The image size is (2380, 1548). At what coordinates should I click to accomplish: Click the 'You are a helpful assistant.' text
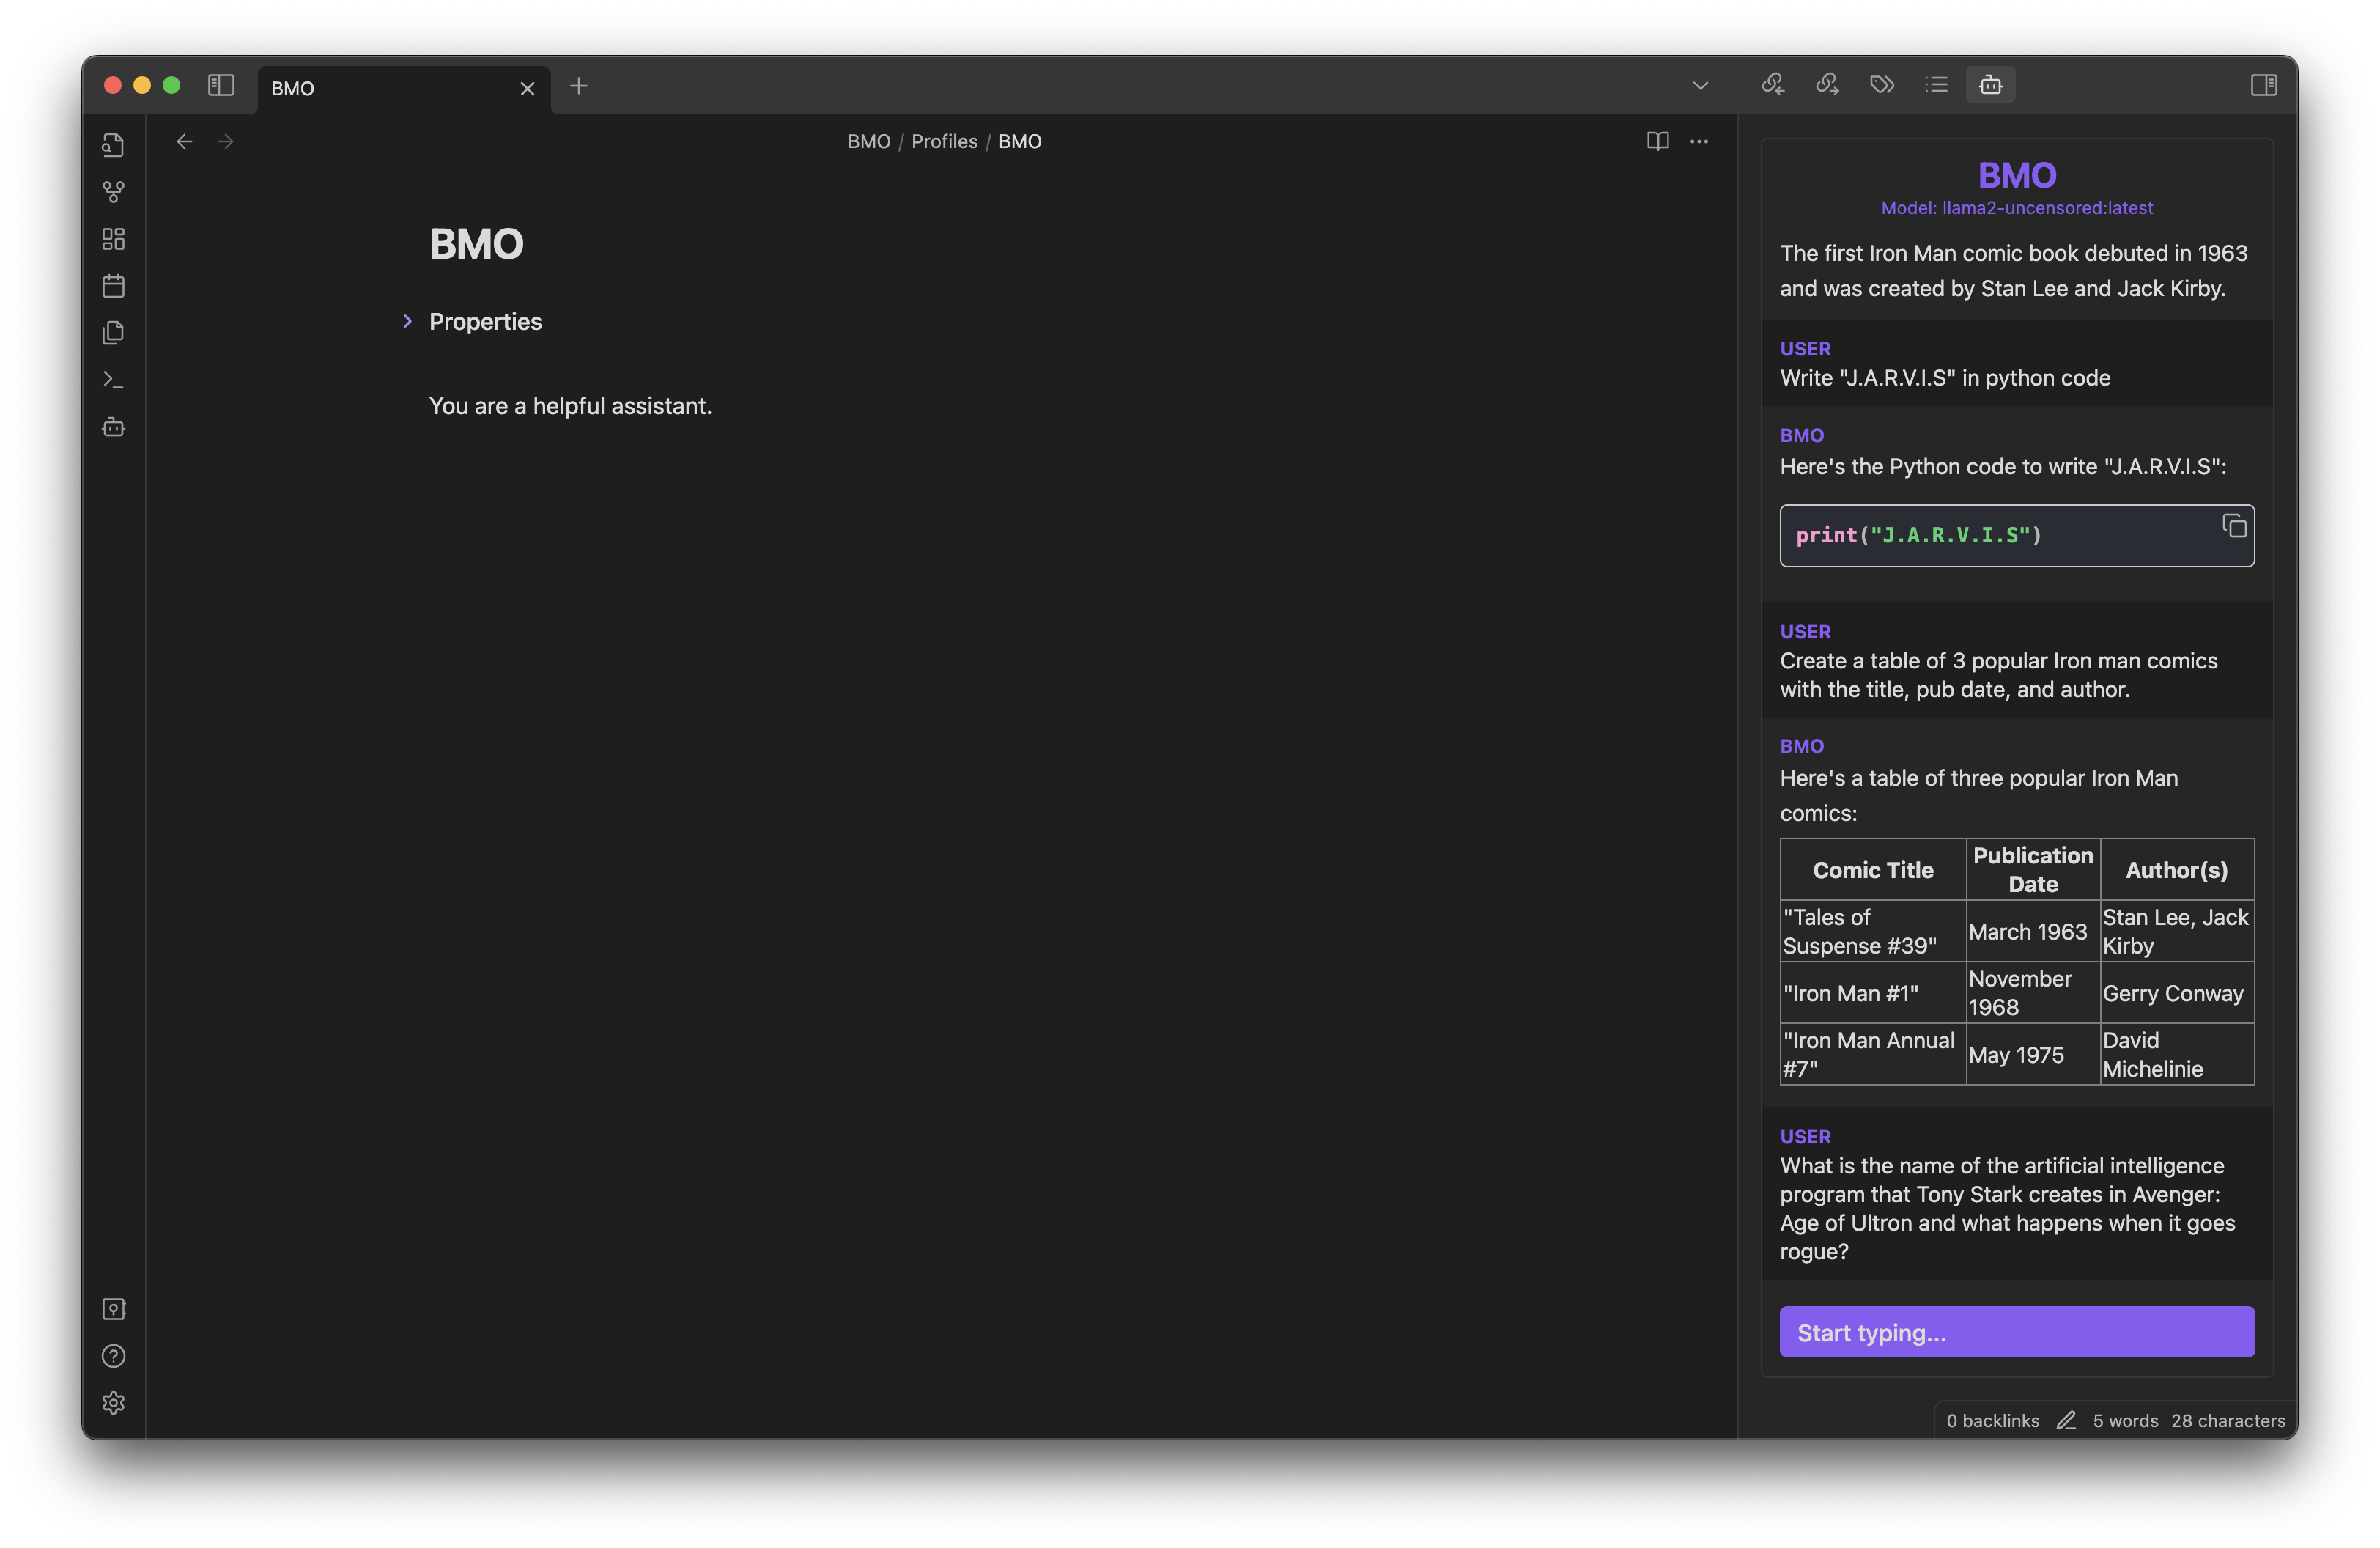(x=570, y=406)
